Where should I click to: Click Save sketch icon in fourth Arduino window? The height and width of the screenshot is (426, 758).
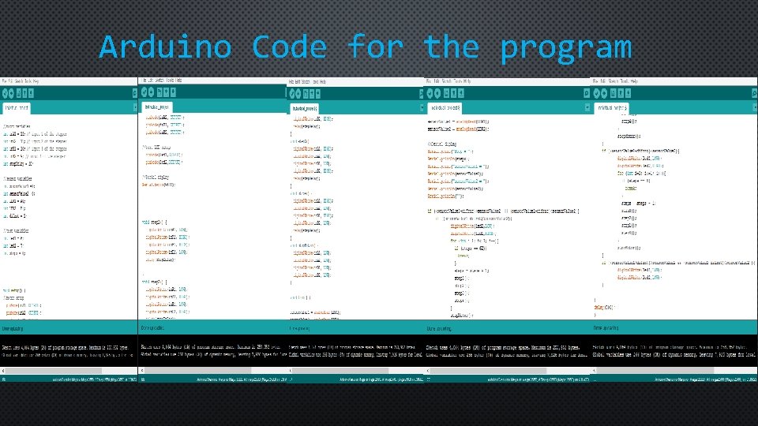tap(460, 93)
